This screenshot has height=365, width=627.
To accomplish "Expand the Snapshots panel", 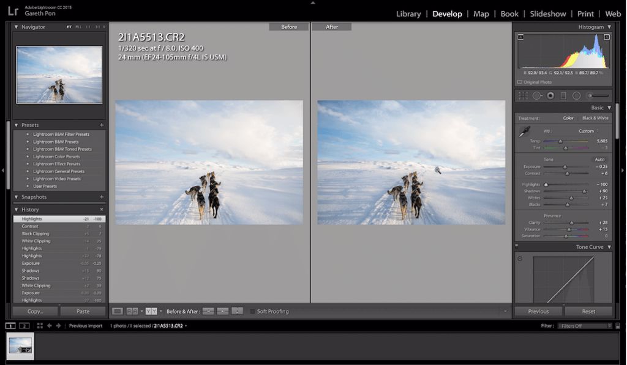I will 16,197.
